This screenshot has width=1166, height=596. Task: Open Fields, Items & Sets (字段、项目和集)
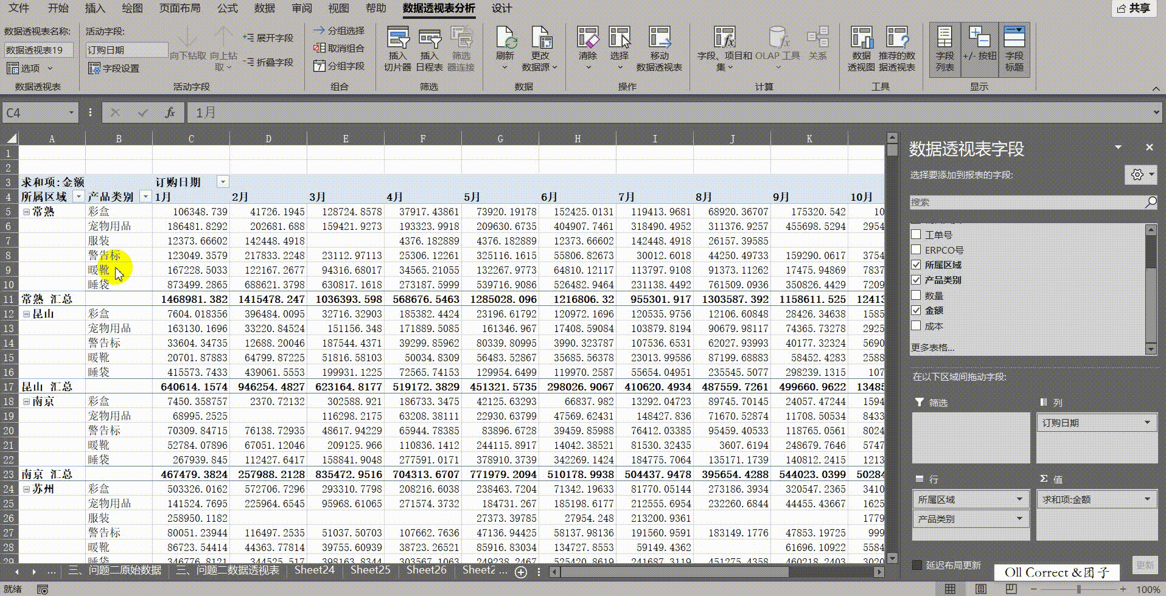point(724,49)
